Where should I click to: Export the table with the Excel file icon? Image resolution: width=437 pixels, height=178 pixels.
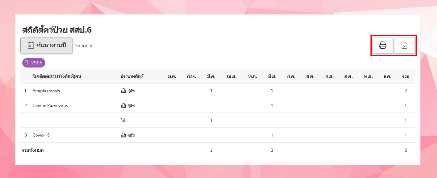(404, 45)
